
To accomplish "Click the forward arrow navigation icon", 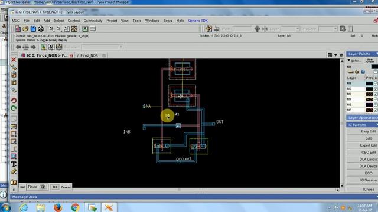I will (33, 47).
